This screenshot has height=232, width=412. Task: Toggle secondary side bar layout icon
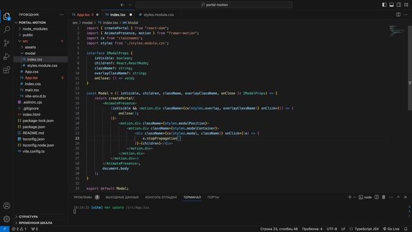click(x=399, y=5)
